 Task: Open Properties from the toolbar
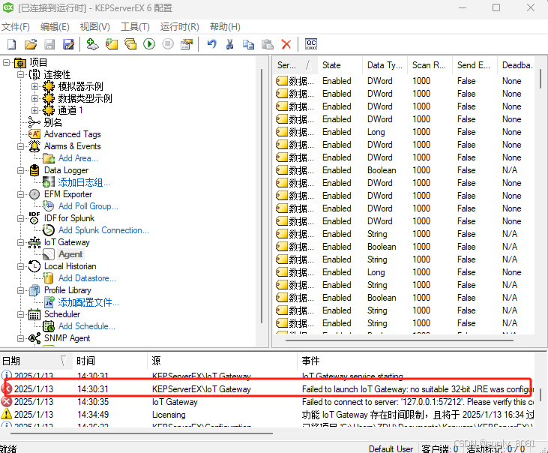(187, 44)
